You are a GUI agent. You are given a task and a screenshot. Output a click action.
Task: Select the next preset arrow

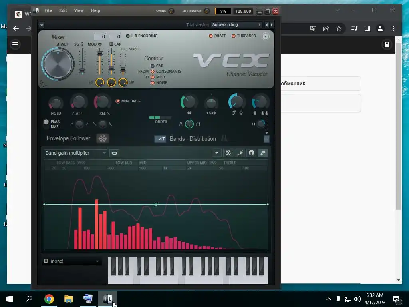pos(272,24)
